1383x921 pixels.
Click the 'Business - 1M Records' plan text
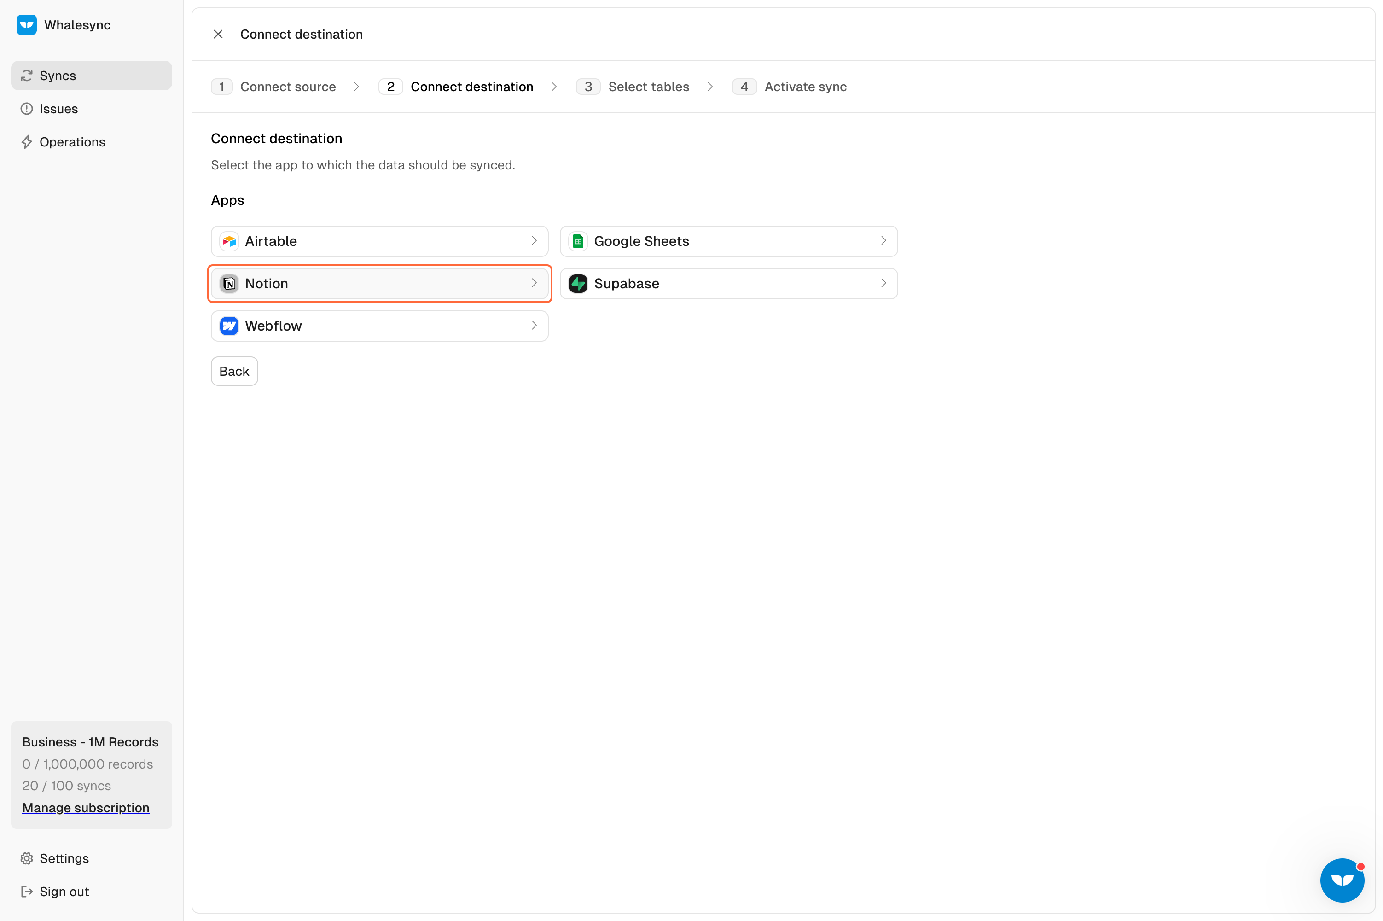point(90,742)
